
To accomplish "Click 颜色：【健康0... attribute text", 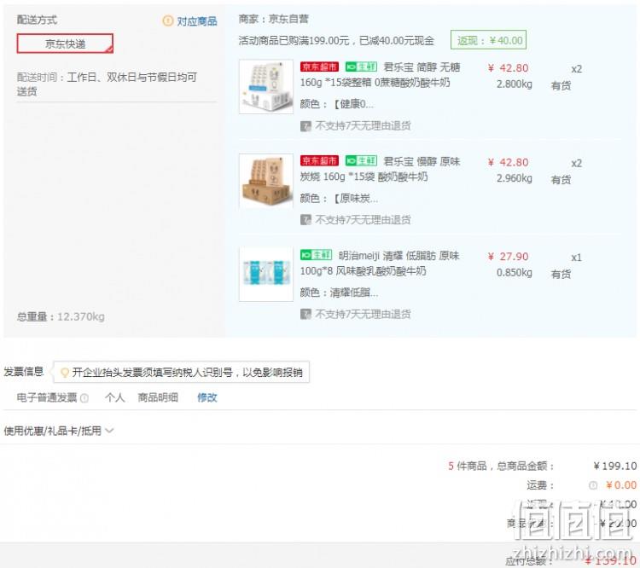I will tap(337, 104).
